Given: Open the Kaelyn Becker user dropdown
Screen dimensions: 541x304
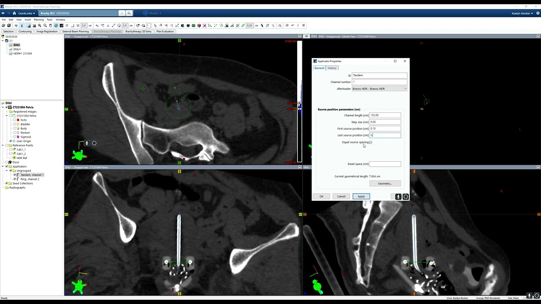Looking at the screenshot, I should coord(522,13).
